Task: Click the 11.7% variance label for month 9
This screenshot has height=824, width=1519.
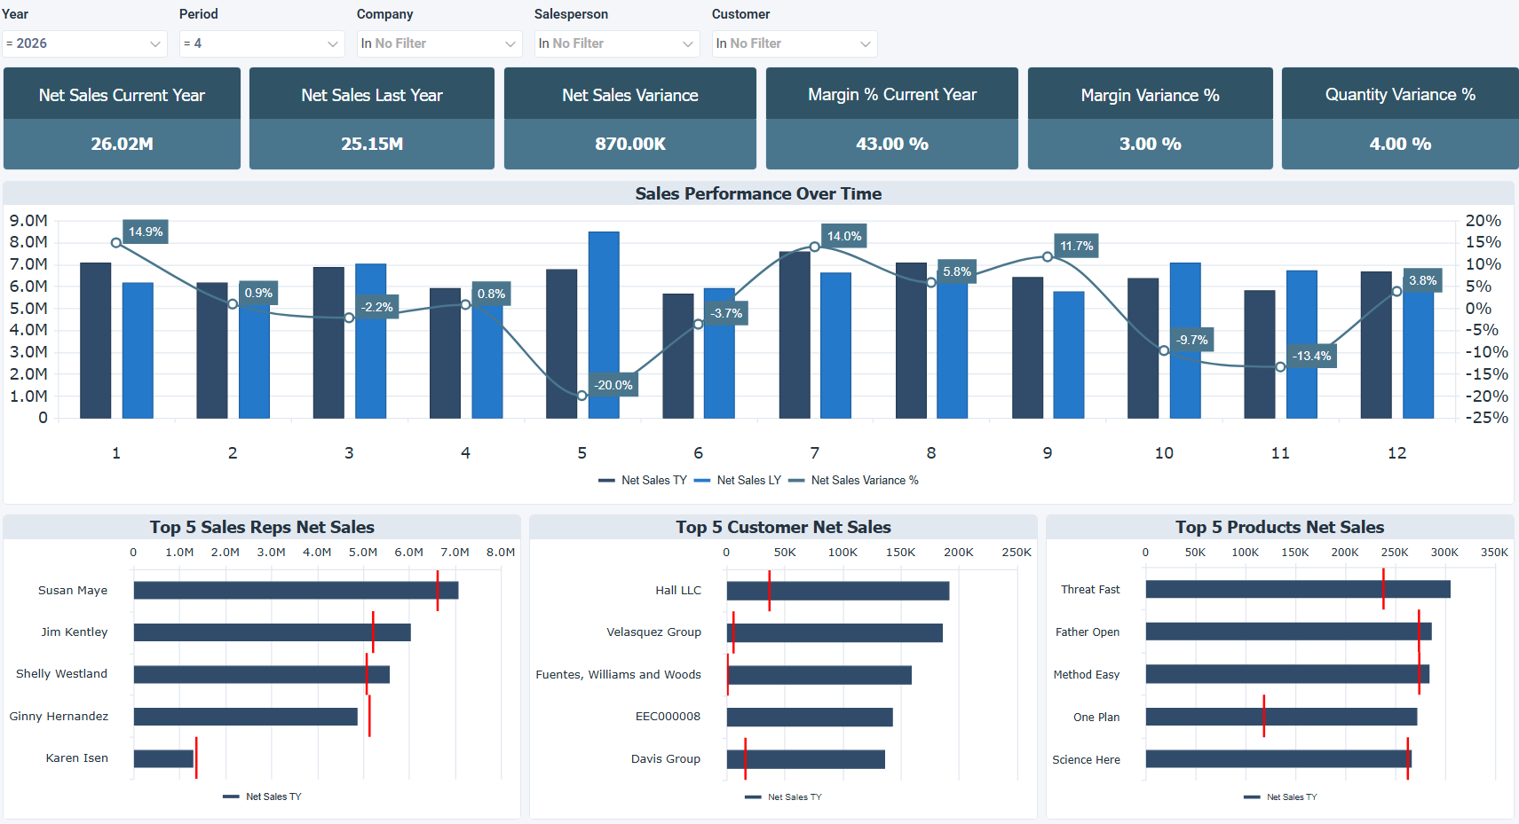Action: point(1077,246)
